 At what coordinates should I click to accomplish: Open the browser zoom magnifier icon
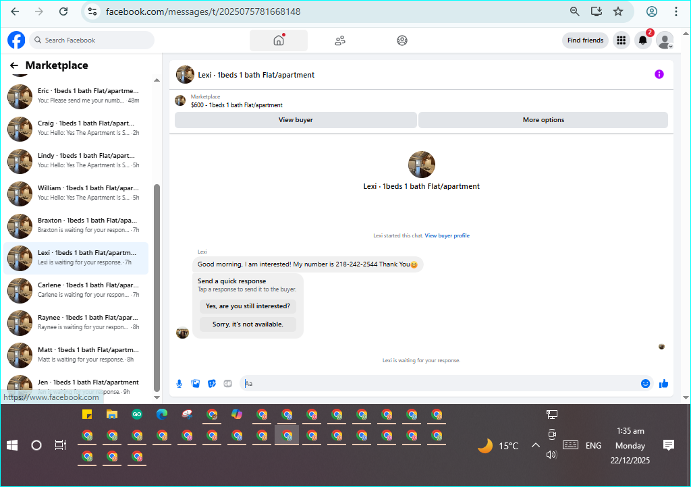[574, 11]
